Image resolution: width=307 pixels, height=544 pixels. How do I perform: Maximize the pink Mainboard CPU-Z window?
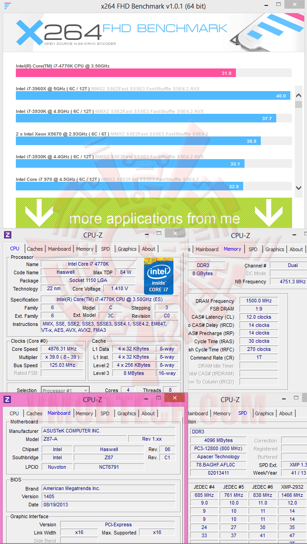[159, 398]
